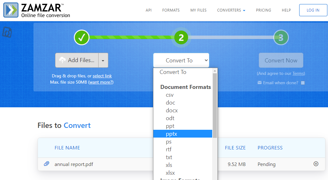Screen dimensions: 328x180
Task: Click the step 3 circle
Action: pos(281,37)
